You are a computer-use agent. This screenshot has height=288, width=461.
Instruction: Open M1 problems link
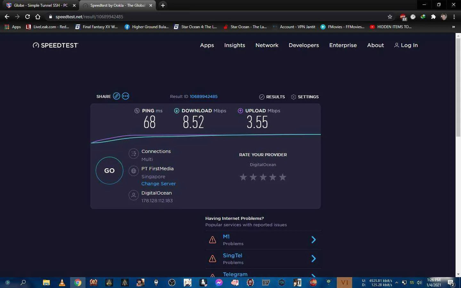pos(226,236)
